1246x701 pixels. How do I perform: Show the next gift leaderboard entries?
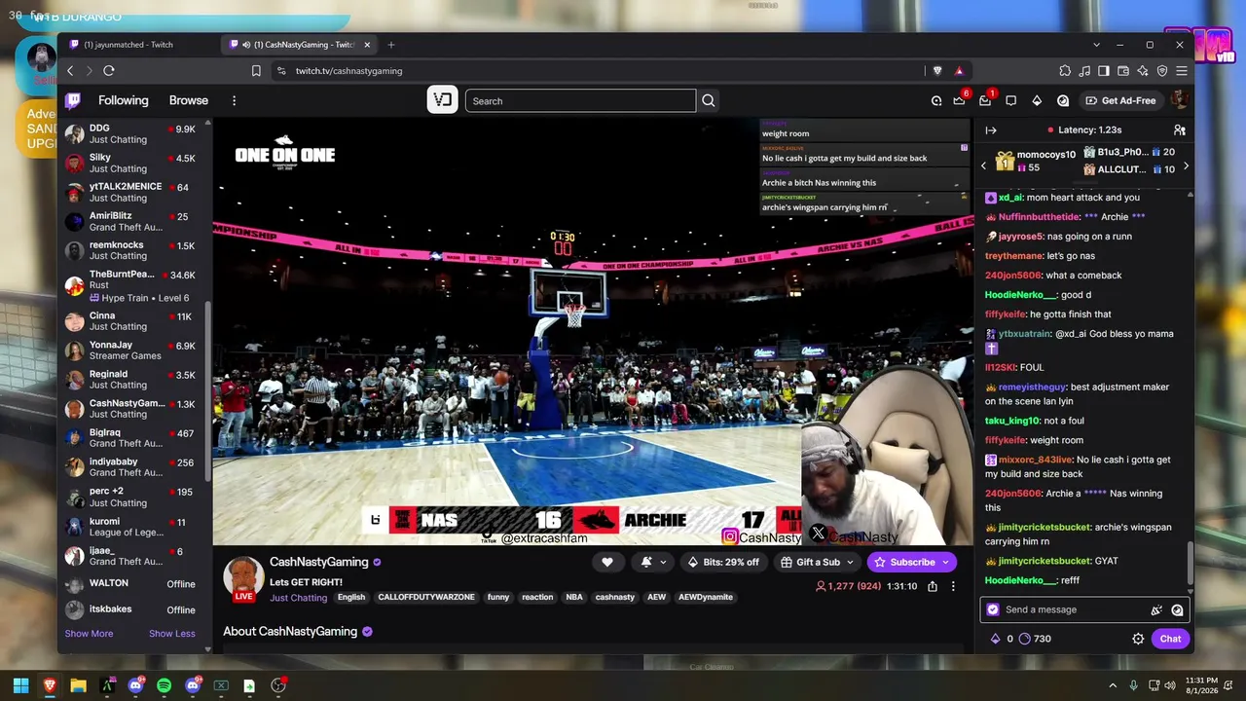tap(1186, 166)
